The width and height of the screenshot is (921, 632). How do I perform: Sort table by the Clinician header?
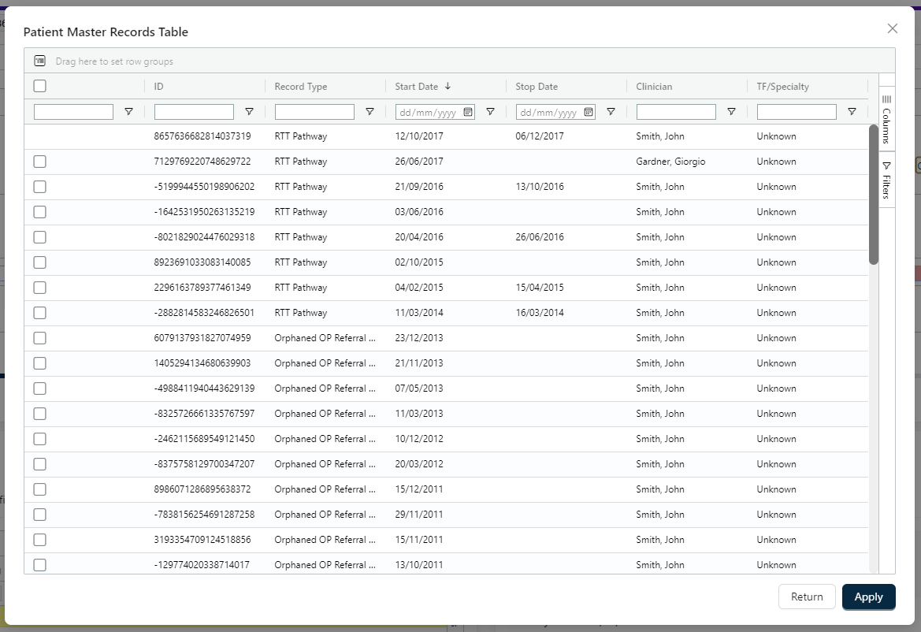click(x=654, y=87)
